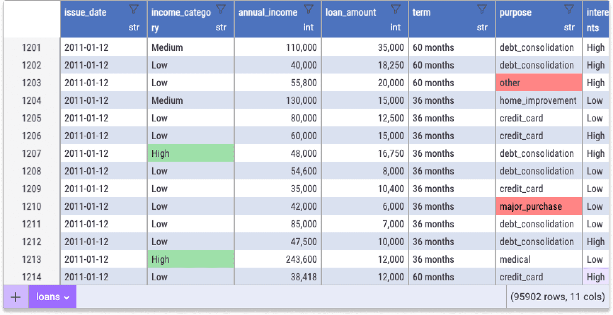Click the purpose column header
613x315 pixels.
(515, 12)
